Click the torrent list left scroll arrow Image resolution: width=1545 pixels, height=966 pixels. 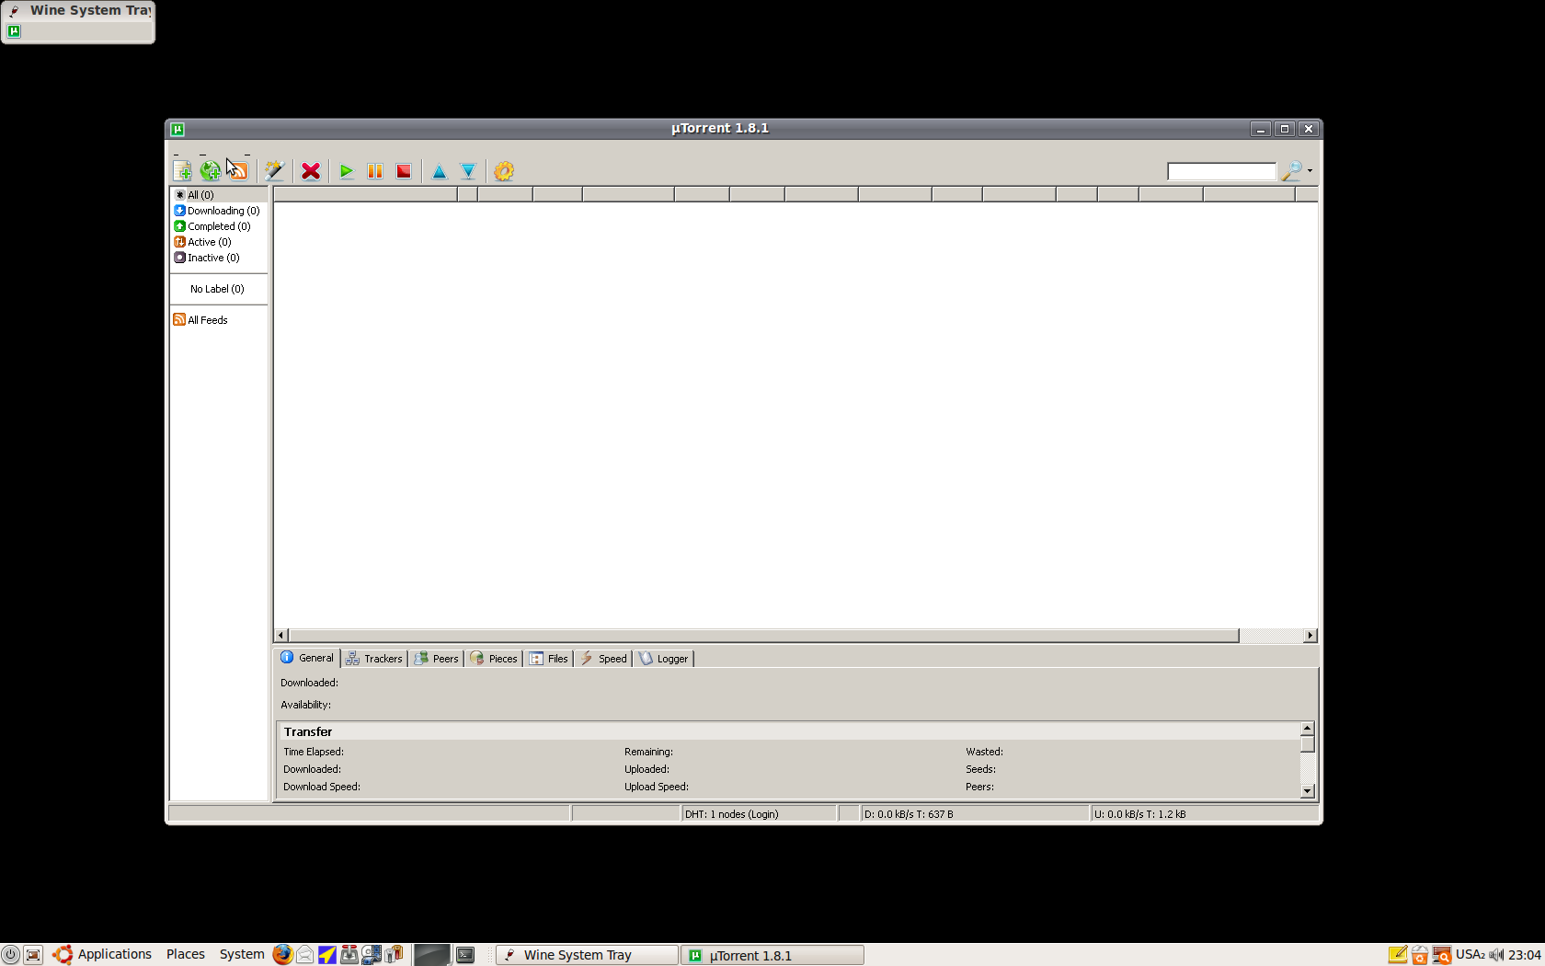[x=280, y=636]
